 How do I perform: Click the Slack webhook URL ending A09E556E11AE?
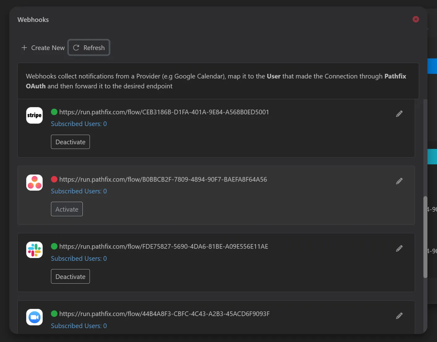tap(164, 247)
